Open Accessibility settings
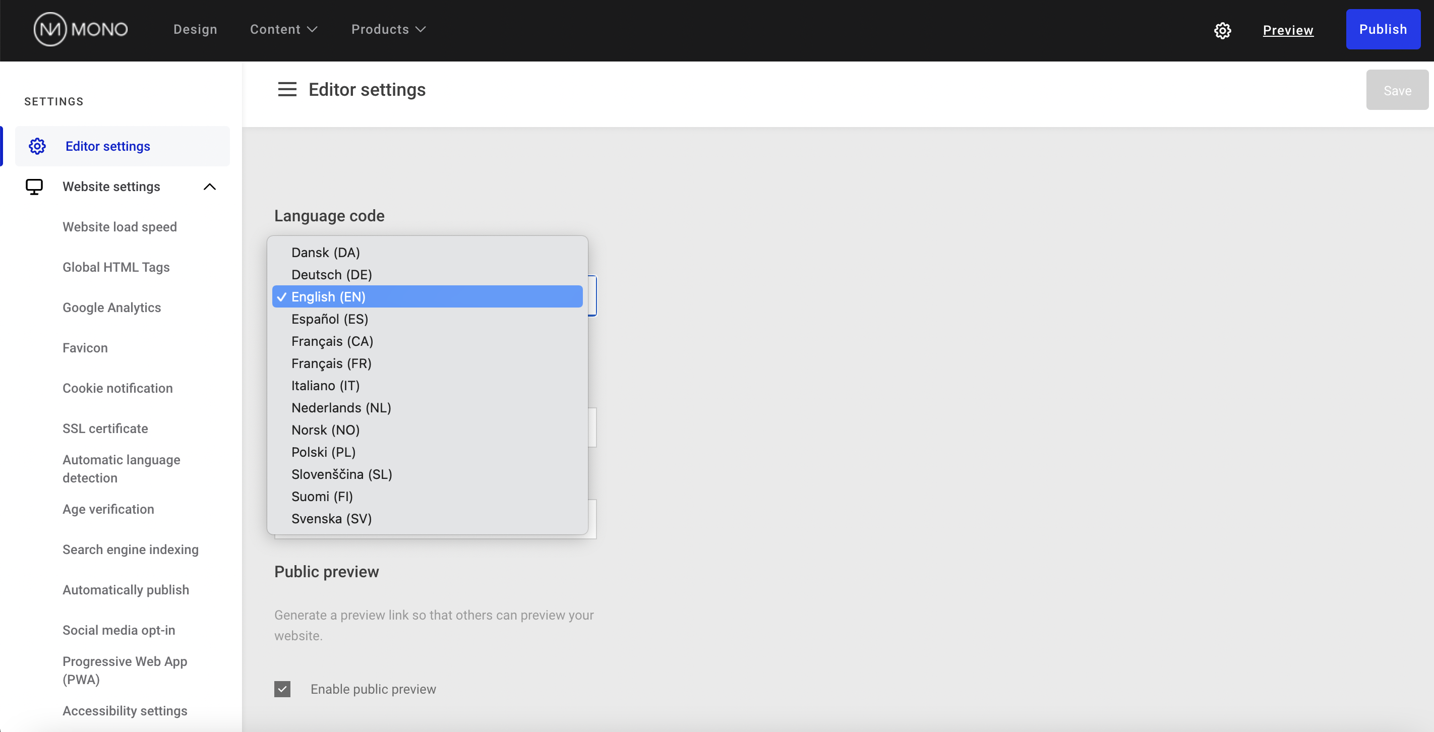The image size is (1434, 732). [x=125, y=711]
